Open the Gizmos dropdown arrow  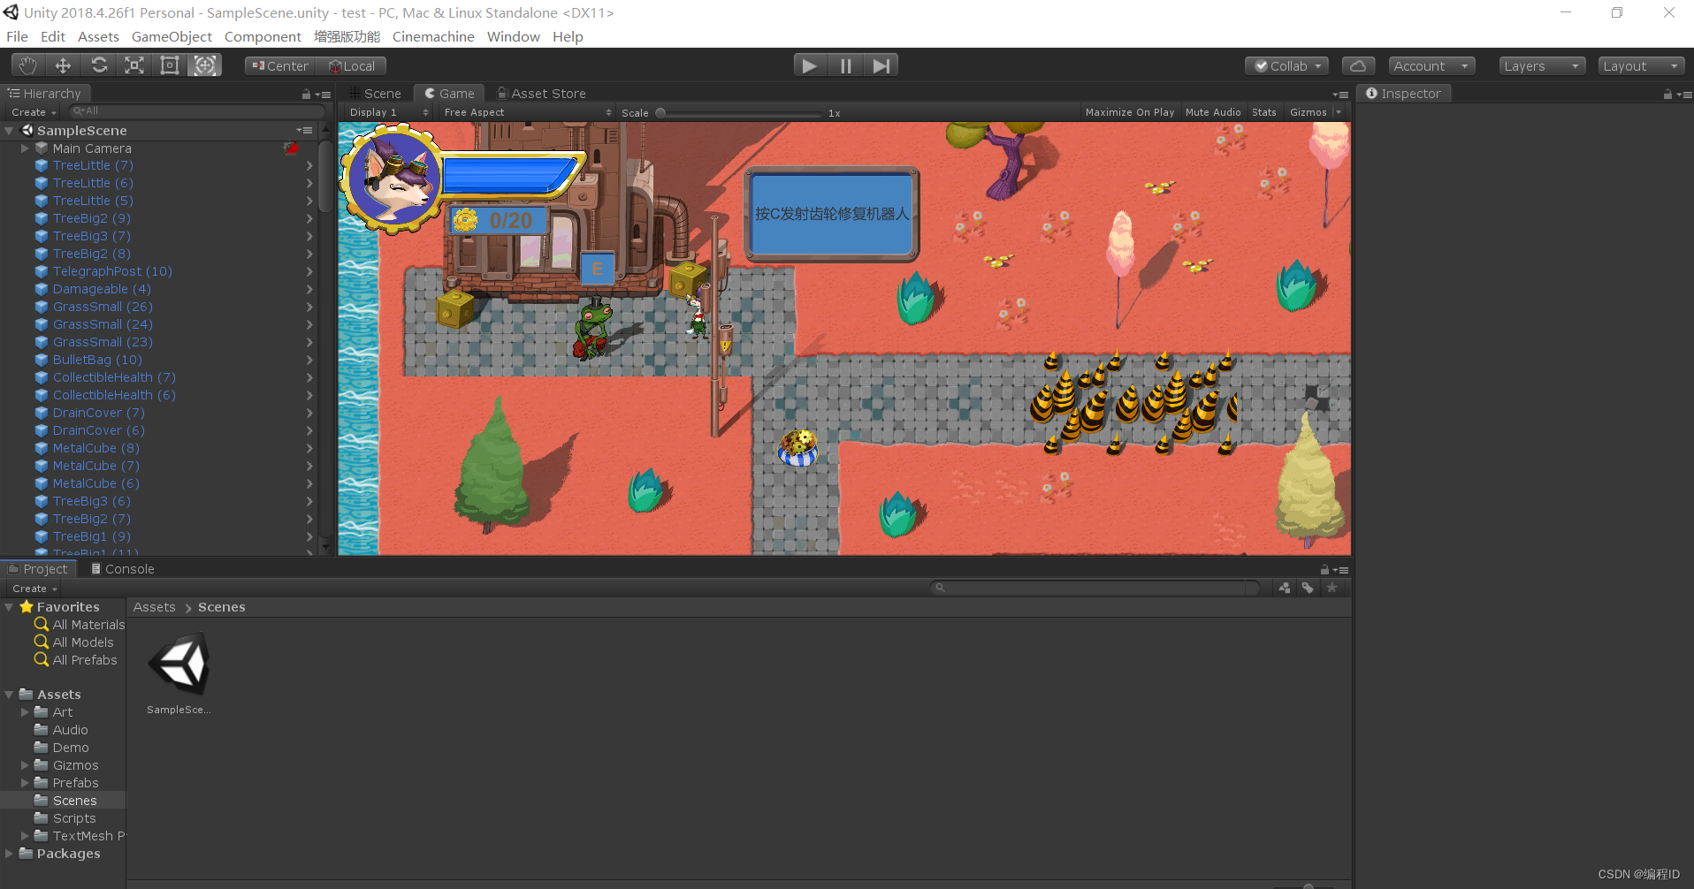pos(1338,112)
